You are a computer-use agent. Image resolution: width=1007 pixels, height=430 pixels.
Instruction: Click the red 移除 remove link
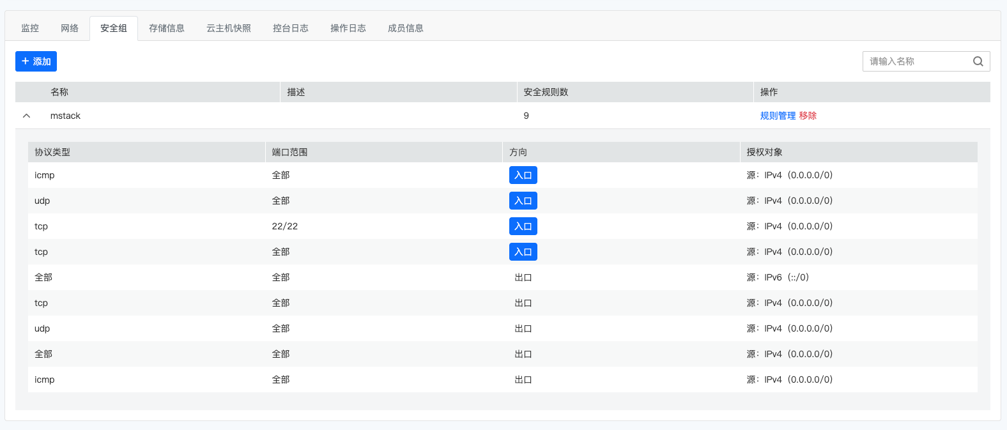coord(808,116)
